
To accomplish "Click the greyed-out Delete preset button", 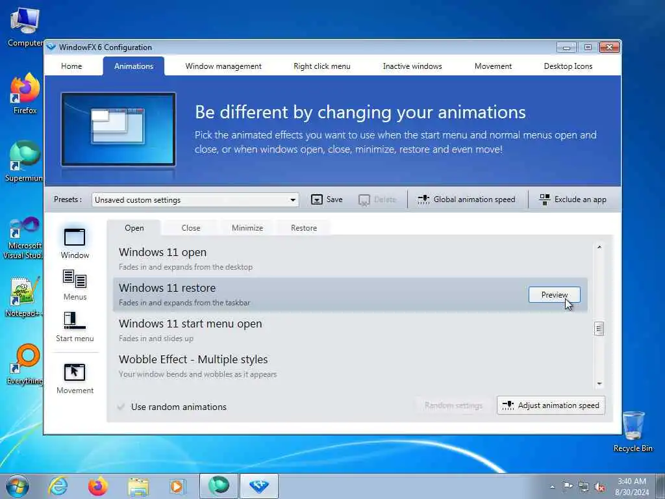I will 377,199.
